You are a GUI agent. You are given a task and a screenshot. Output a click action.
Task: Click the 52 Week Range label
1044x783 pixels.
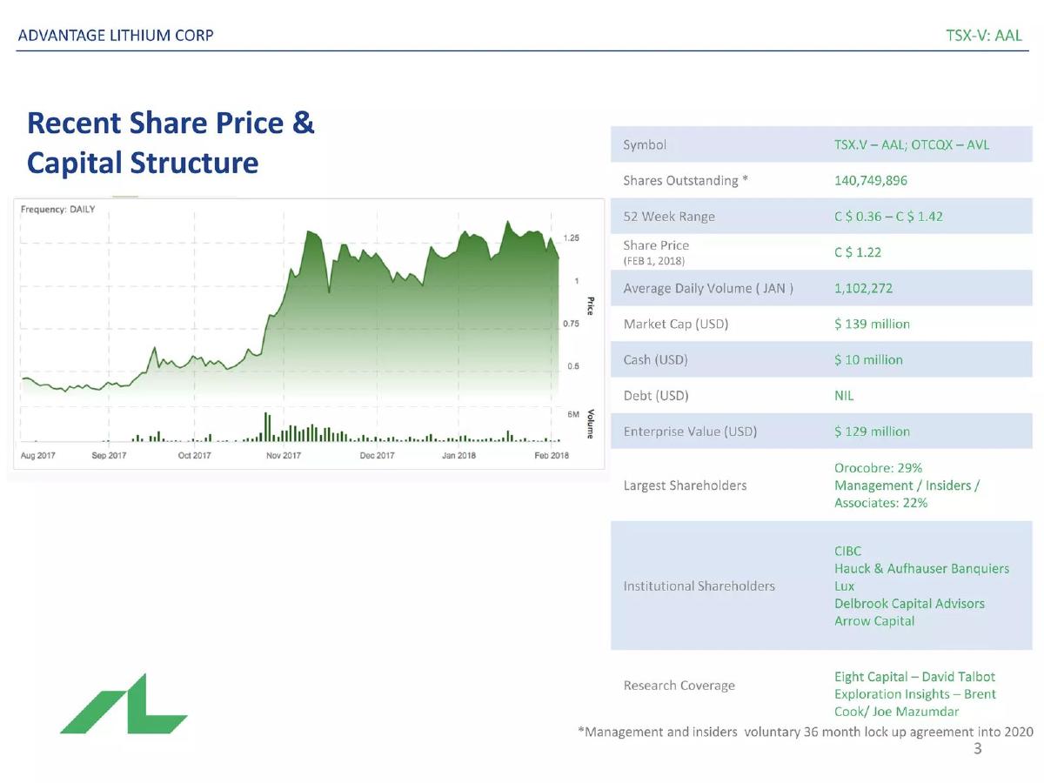[x=669, y=216]
